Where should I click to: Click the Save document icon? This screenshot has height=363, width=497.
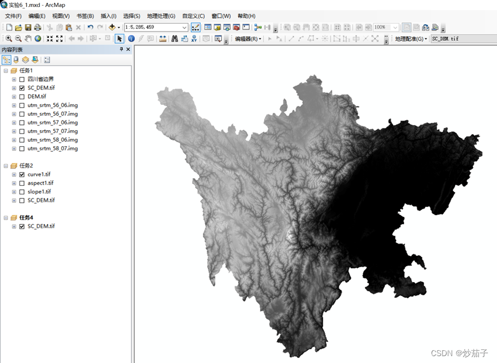[x=28, y=27]
